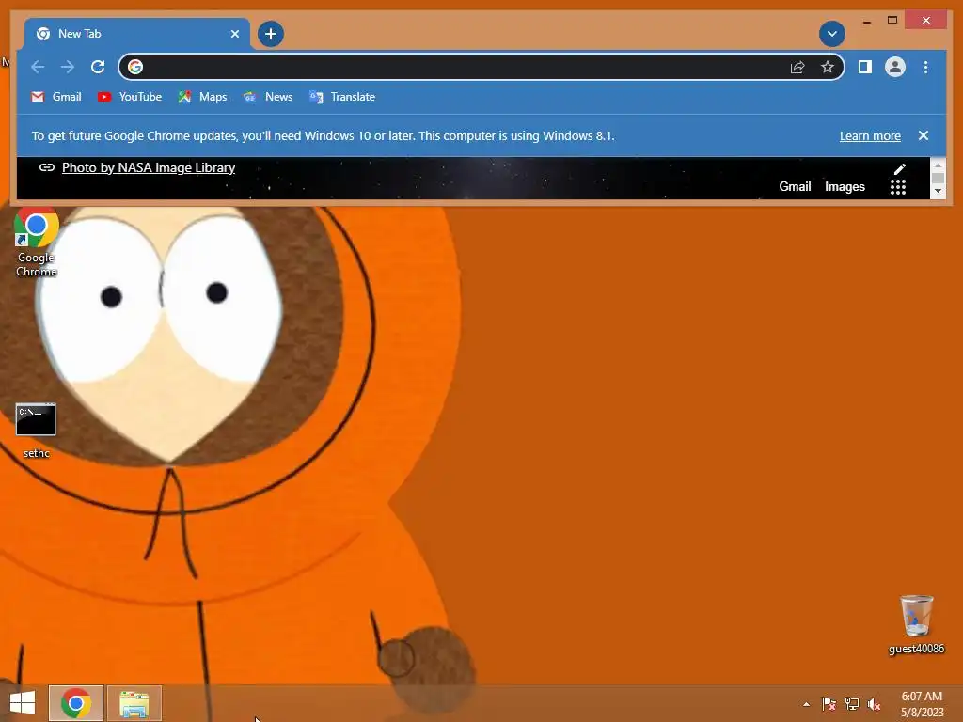
Task: Open the profile avatar menu
Action: [895, 67]
